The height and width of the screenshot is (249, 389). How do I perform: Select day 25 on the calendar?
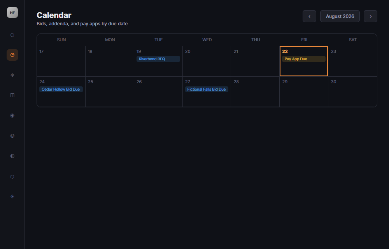(x=110, y=91)
